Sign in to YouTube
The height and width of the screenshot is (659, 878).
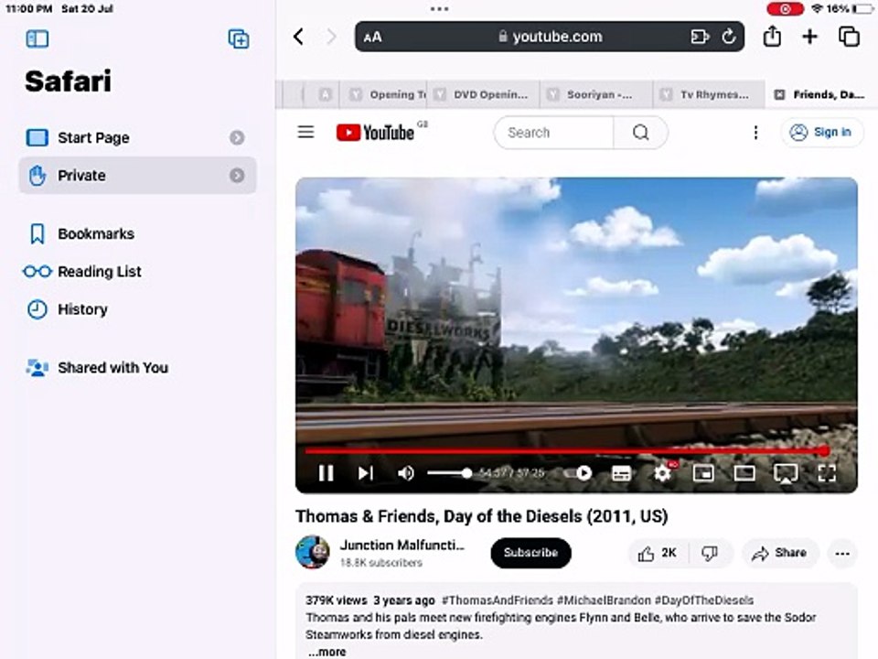(821, 132)
